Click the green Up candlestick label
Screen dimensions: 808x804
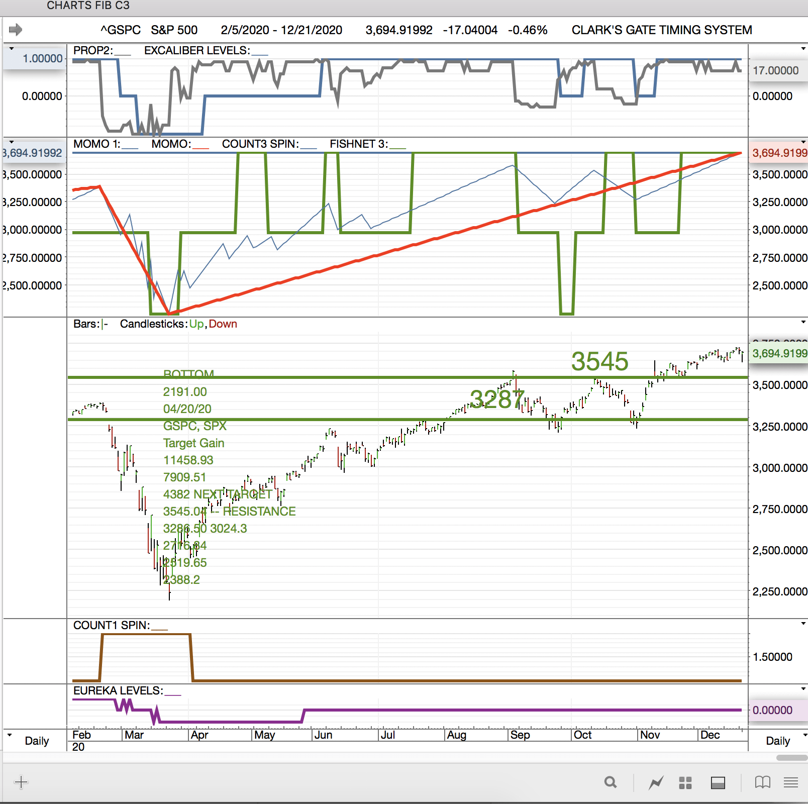pos(196,324)
